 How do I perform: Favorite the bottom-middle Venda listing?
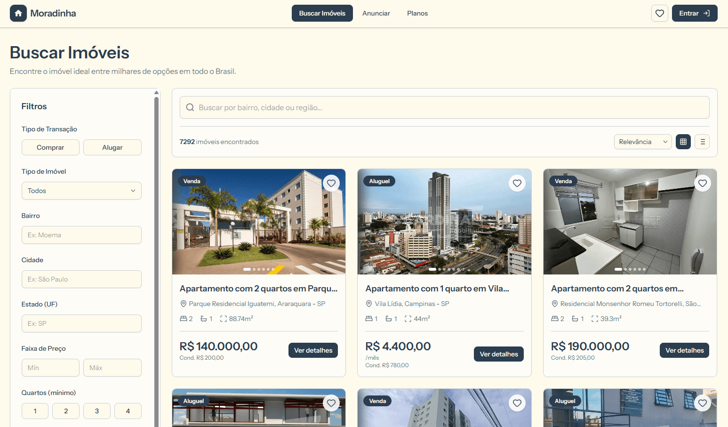click(517, 403)
